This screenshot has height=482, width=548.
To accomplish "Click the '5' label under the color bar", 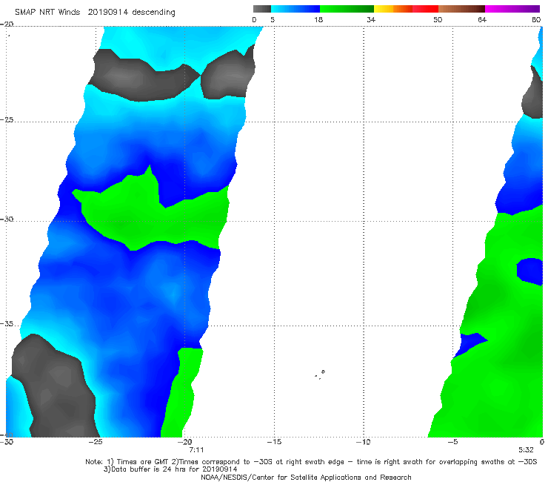I will click(273, 19).
